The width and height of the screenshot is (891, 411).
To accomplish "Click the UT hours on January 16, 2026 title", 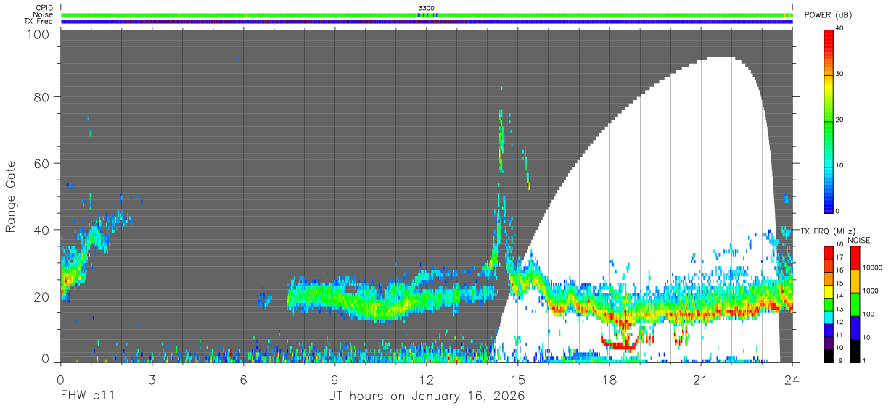I will pos(425,397).
